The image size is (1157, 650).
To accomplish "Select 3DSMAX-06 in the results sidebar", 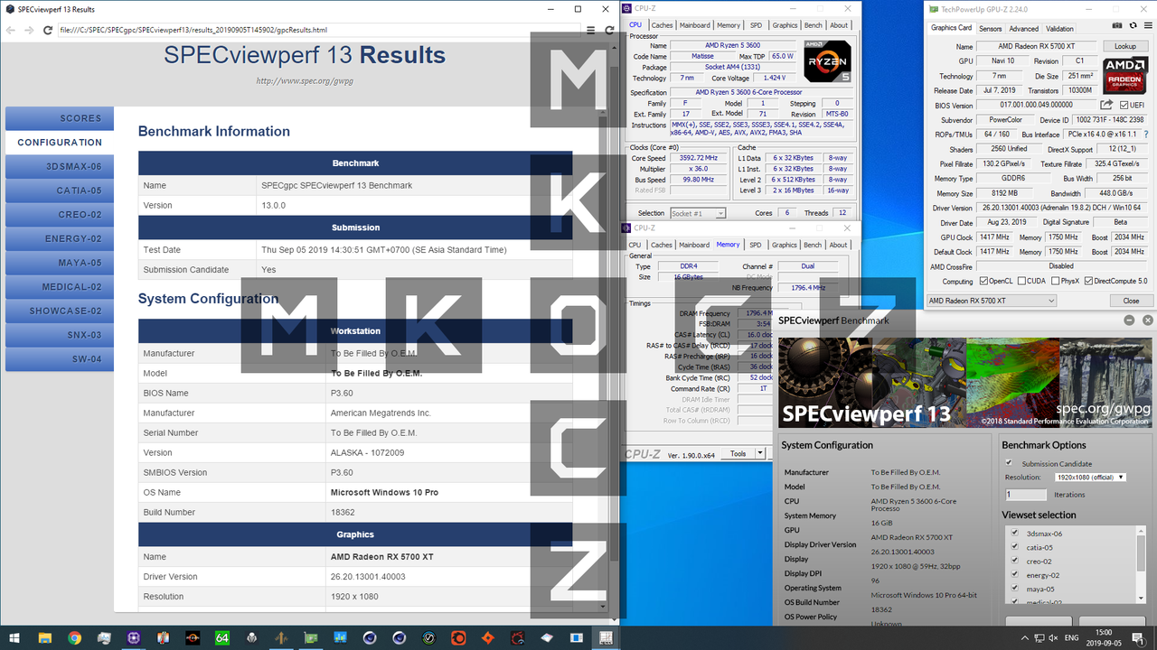I will point(60,166).
